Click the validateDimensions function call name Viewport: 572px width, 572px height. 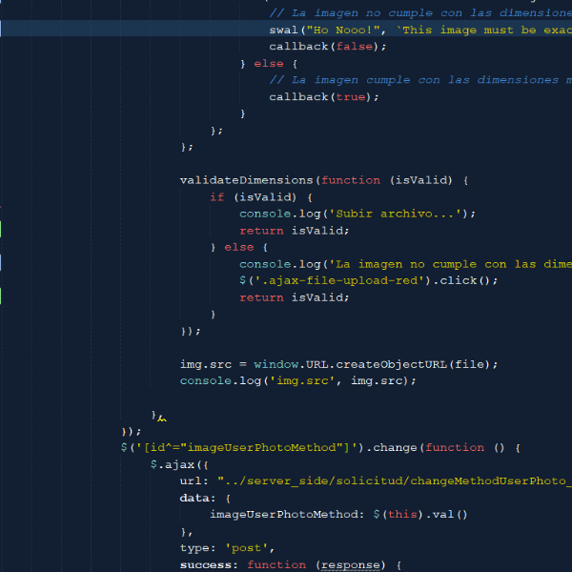[x=247, y=180]
